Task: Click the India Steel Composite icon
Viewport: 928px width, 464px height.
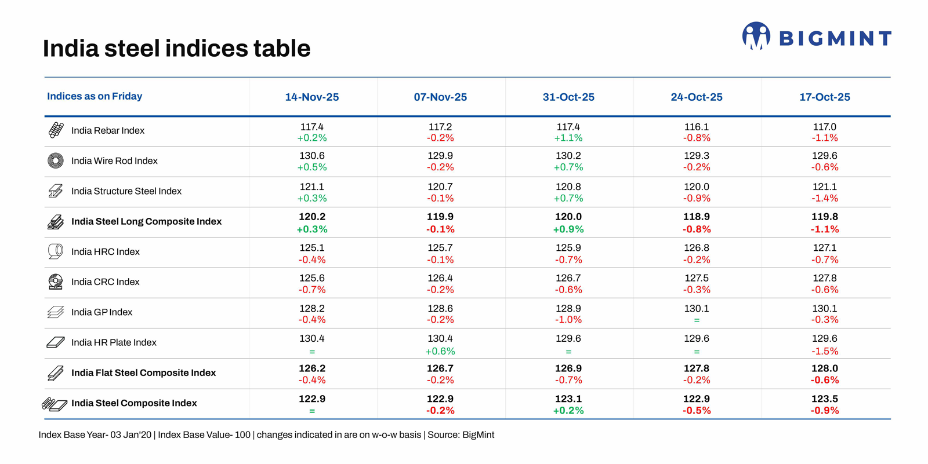Action: coord(55,404)
